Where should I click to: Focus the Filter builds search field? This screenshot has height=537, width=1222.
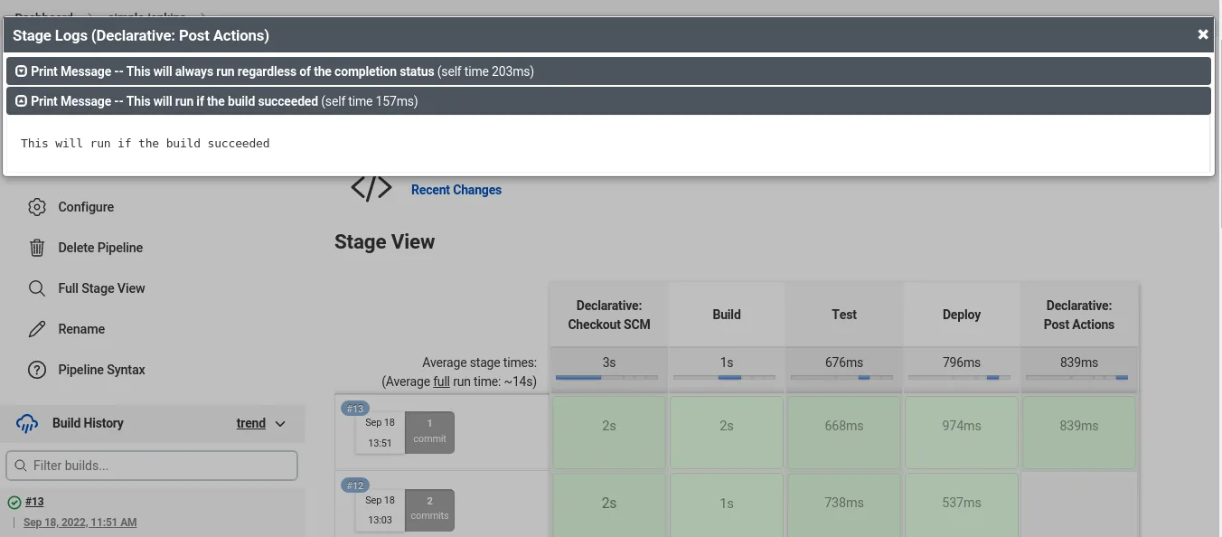152,466
